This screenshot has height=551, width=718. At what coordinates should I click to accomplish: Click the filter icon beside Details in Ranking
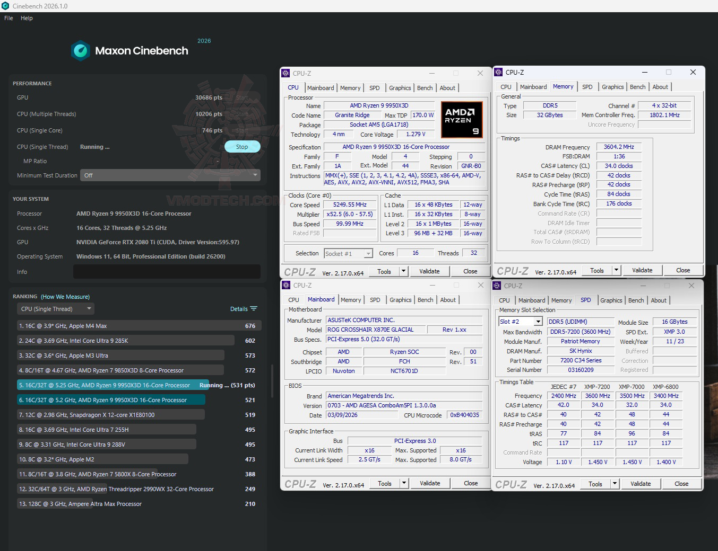point(254,309)
